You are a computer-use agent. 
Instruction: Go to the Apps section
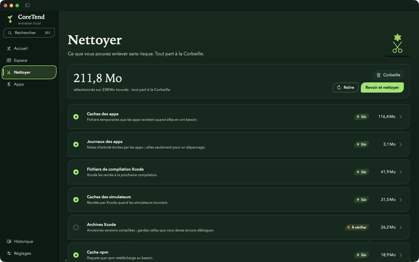(x=29, y=84)
